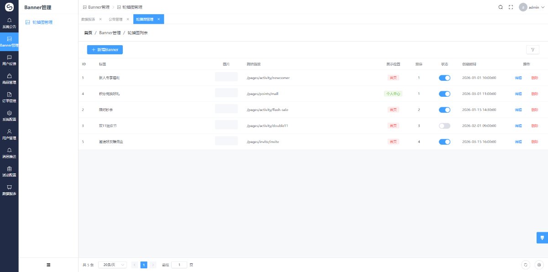The image size is (548, 272).
Task: Click the refresh icon at bottom right
Action: click(x=526, y=265)
